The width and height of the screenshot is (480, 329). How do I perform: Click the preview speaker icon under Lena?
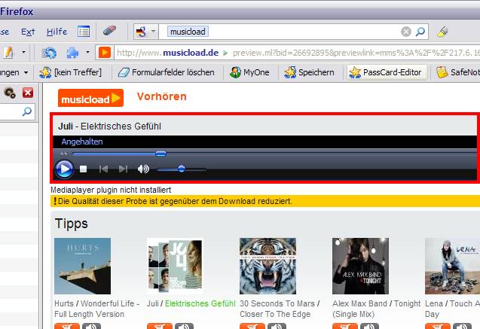463,326
